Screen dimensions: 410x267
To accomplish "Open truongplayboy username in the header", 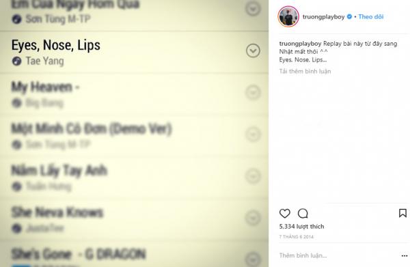I will (x=323, y=16).
